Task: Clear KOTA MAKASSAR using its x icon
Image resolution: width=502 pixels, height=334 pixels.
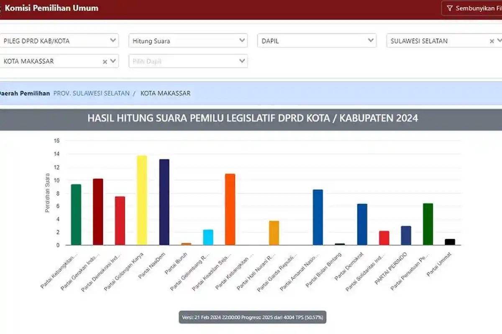Action: [105, 61]
